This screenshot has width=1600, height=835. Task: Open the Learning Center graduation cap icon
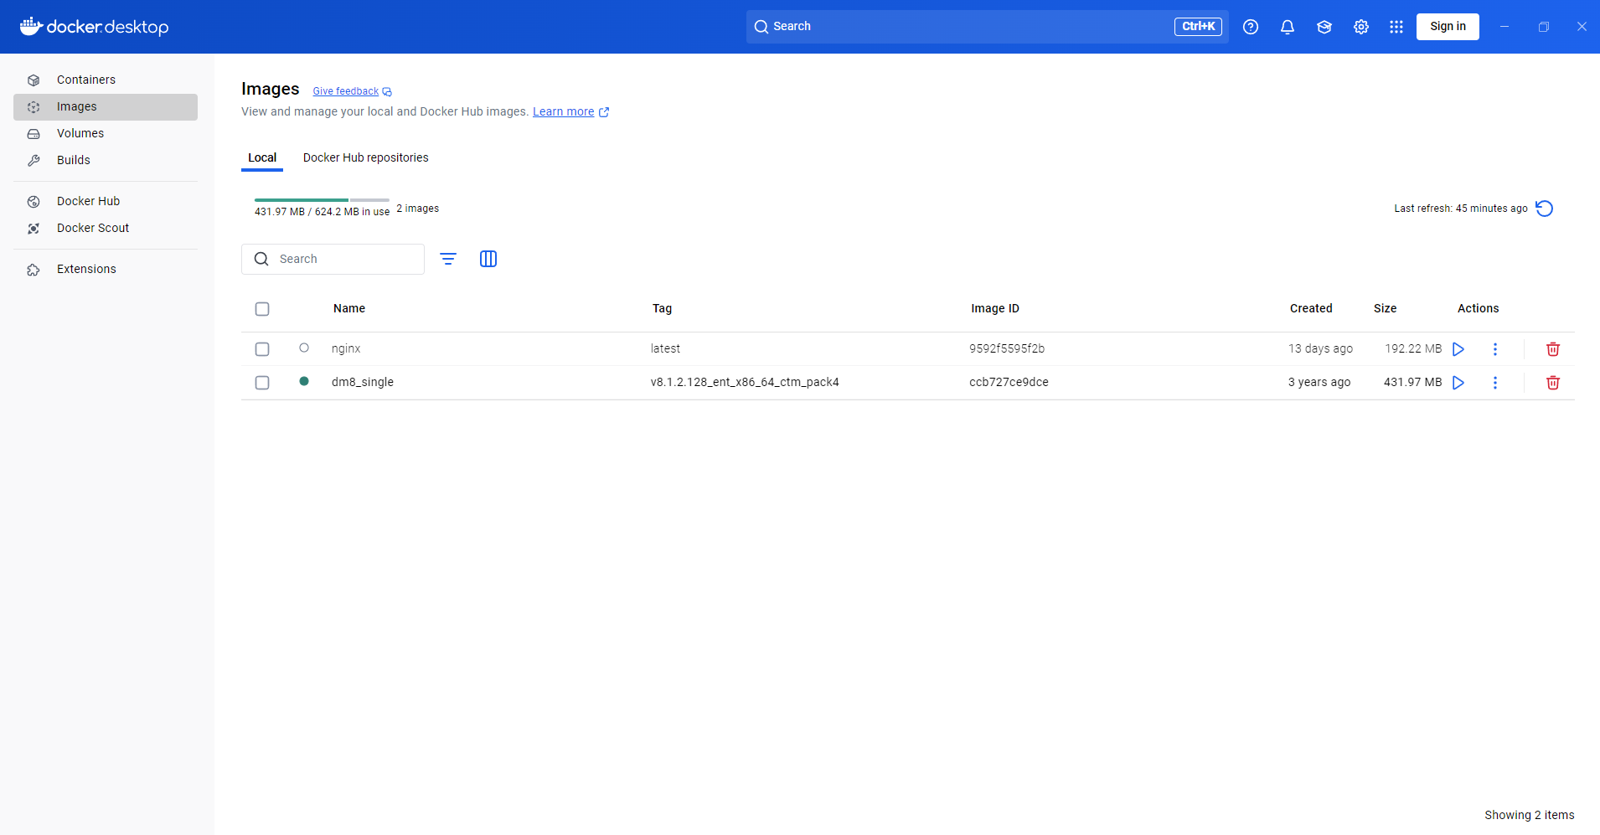[1324, 26]
